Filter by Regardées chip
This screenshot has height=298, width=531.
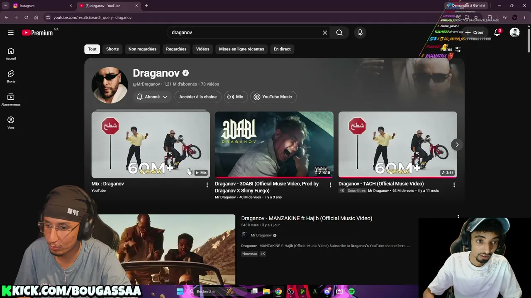pyautogui.click(x=176, y=49)
